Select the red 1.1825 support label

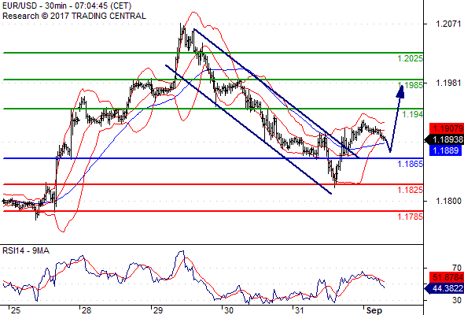(x=411, y=190)
